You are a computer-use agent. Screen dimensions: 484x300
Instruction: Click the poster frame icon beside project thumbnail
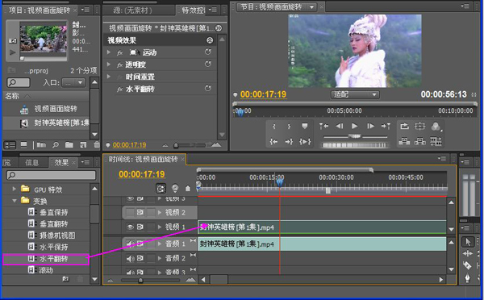[13, 40]
